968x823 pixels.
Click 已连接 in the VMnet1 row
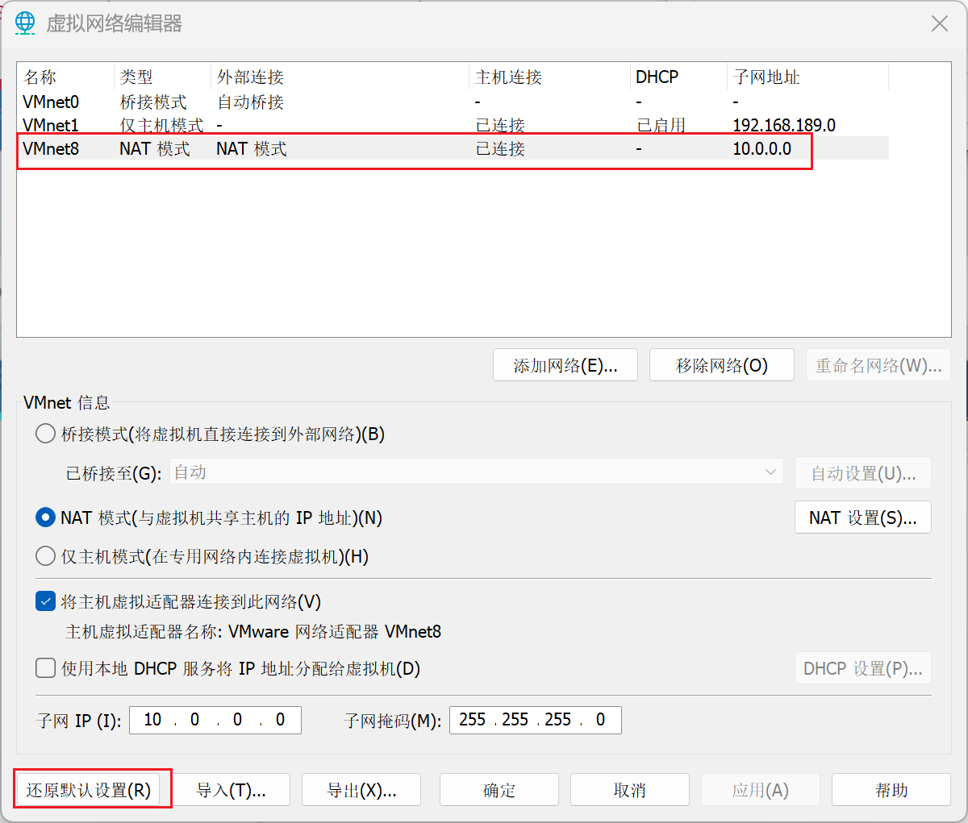[x=500, y=125]
